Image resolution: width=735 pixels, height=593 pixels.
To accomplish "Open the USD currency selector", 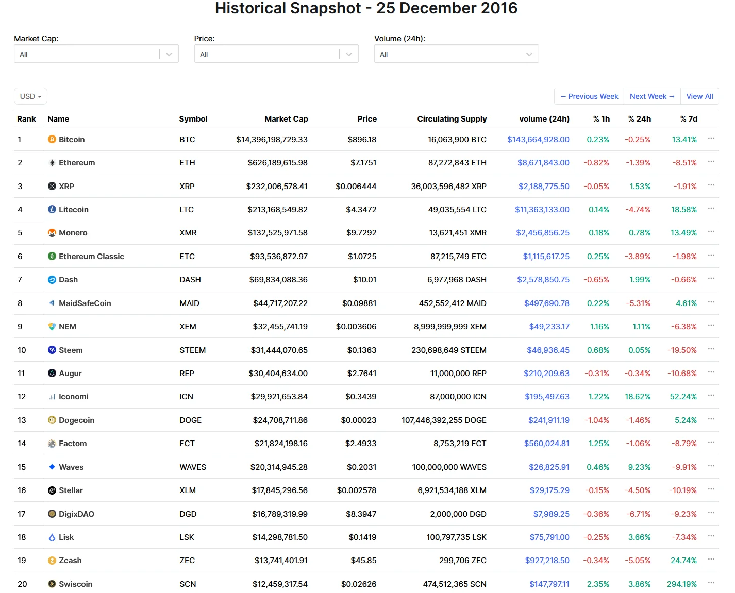I will click(30, 96).
